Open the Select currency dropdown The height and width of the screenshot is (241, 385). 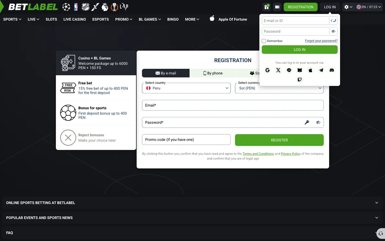279,88
